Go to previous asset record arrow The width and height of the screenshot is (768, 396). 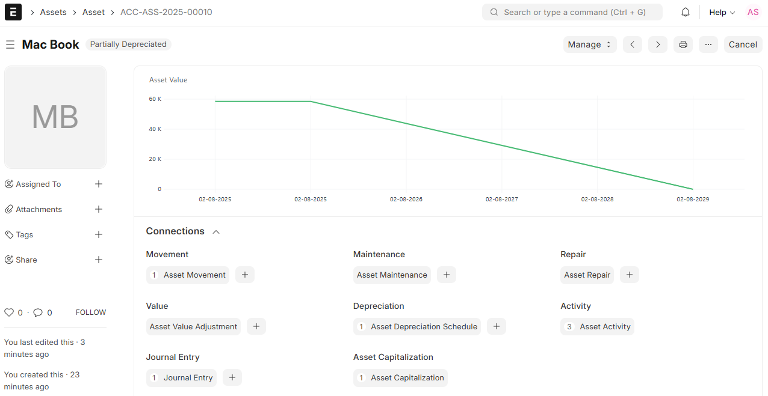[x=632, y=44]
